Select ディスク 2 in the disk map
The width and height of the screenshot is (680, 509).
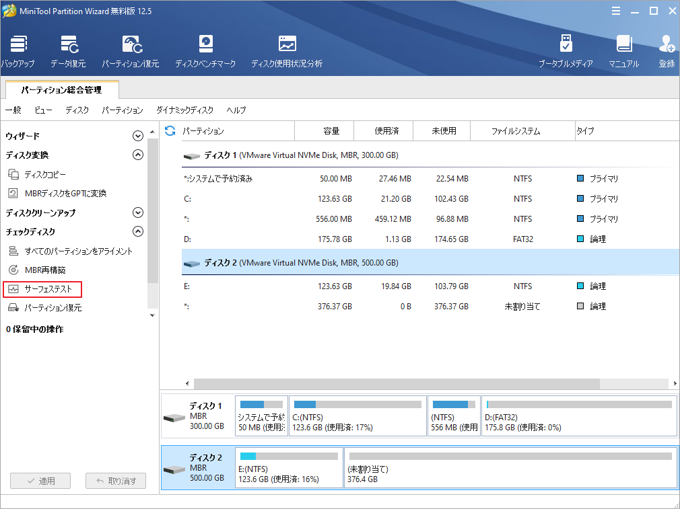tap(198, 468)
